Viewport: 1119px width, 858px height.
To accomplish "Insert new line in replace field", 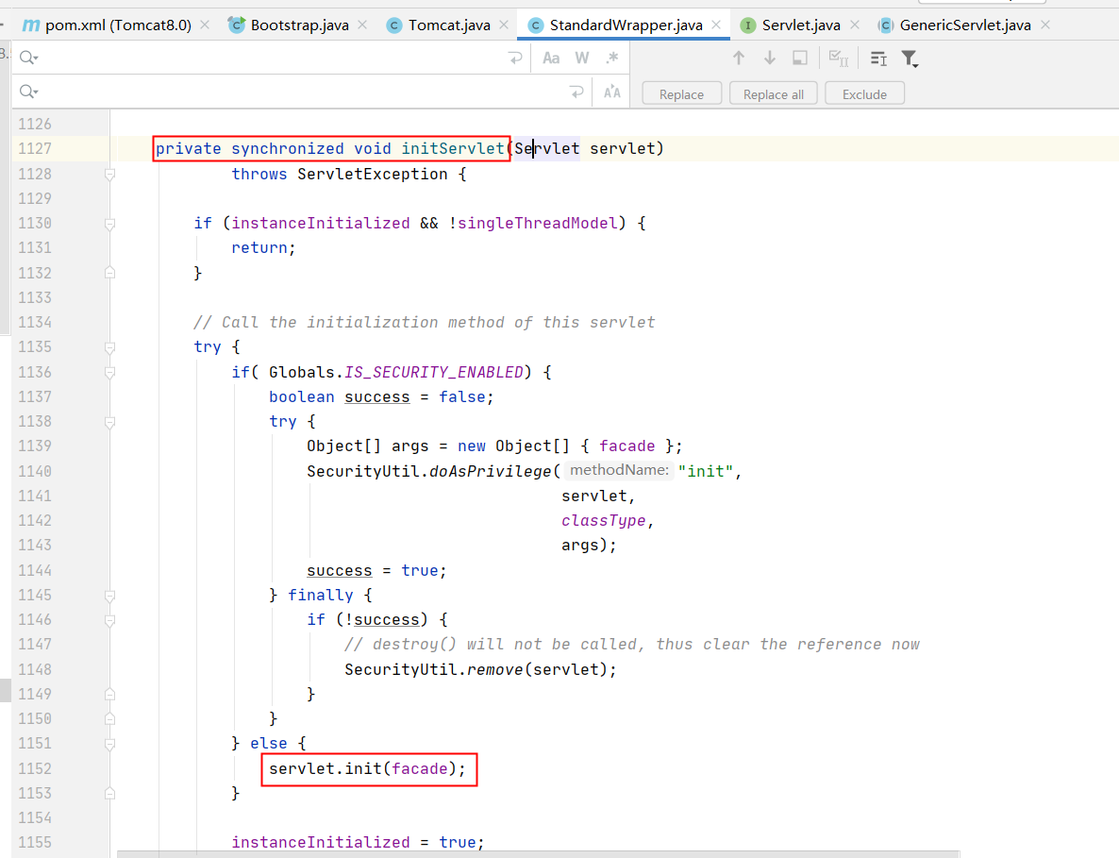I will [576, 92].
